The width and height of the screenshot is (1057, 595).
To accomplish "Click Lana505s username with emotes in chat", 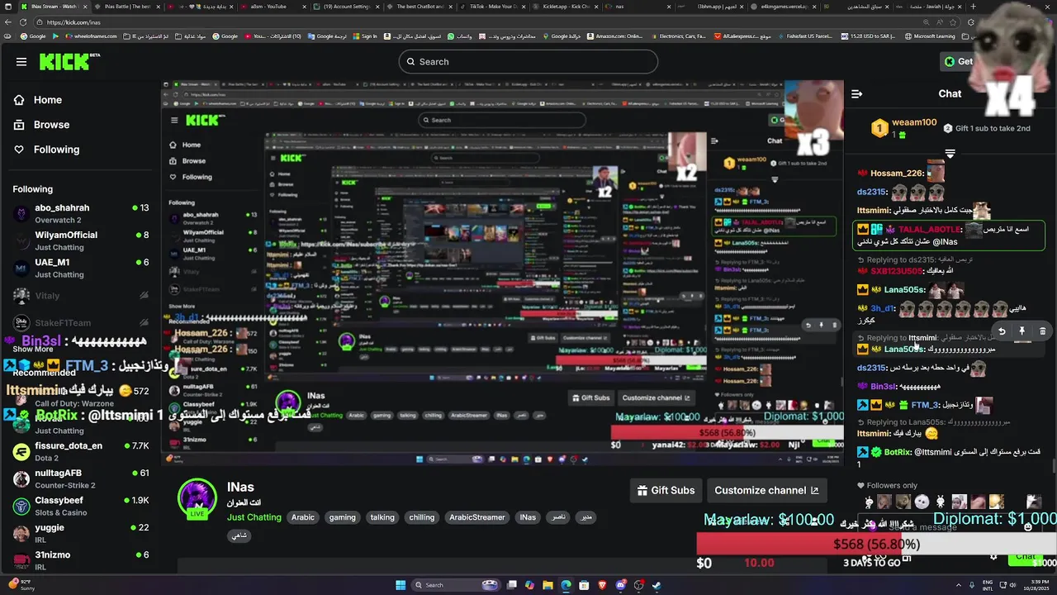I will pyautogui.click(x=902, y=290).
